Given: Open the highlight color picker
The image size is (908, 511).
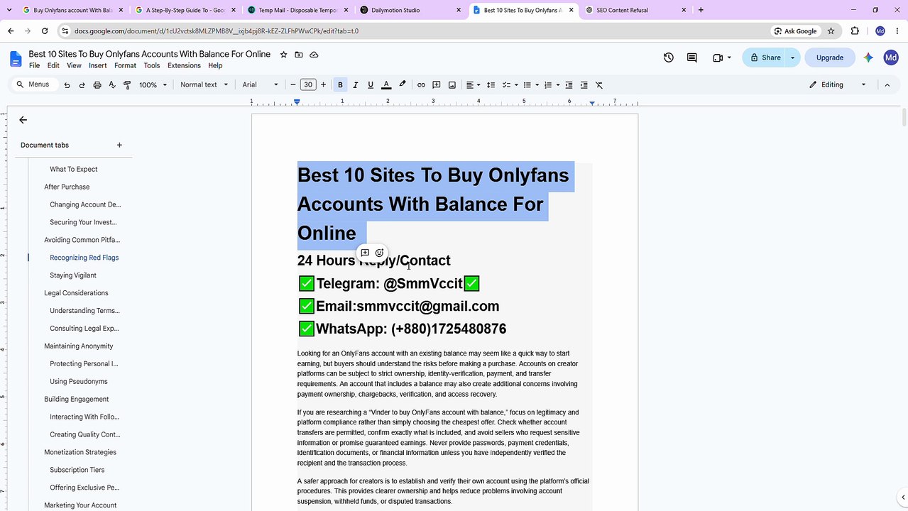Looking at the screenshot, I should 403,85.
